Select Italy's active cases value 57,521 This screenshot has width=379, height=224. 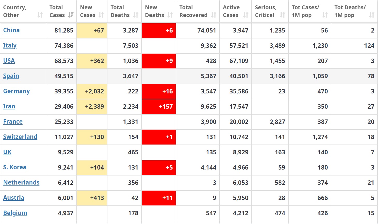239,46
